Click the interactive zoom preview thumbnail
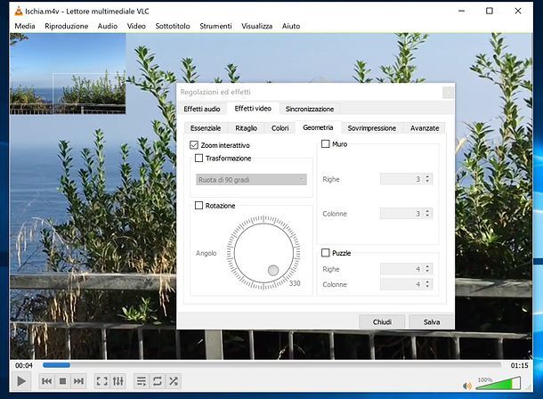 (x=68, y=74)
